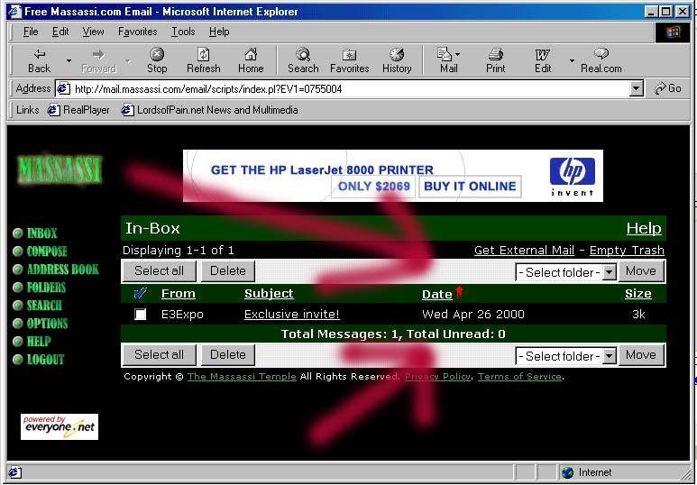Open the Tools menu
Image resolution: width=697 pixels, height=485 pixels.
coord(183,32)
